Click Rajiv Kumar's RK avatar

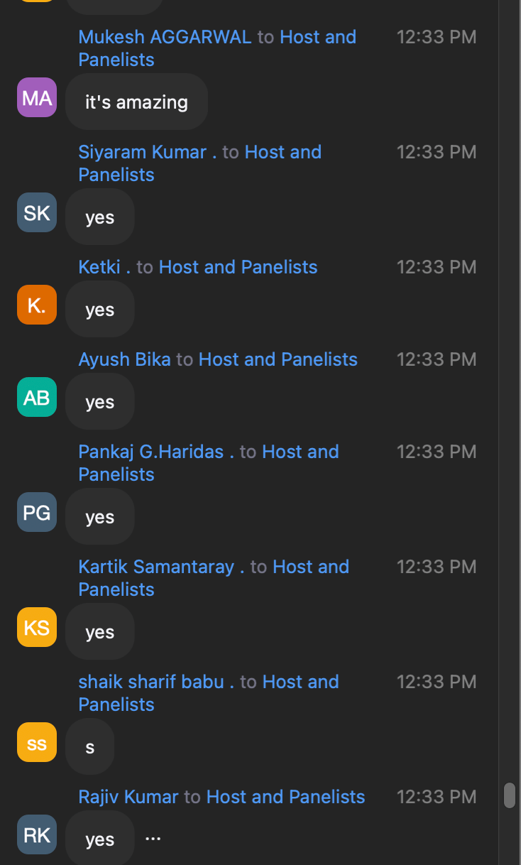[x=36, y=834]
